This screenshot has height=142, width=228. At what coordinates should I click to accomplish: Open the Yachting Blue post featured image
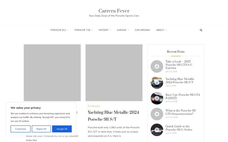tap(114, 73)
